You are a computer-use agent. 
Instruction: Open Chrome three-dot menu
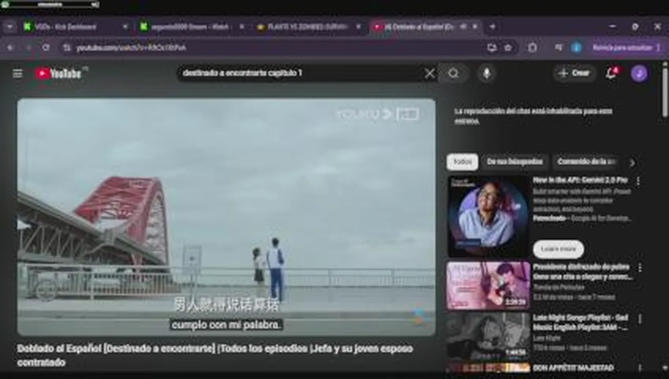[x=658, y=47]
